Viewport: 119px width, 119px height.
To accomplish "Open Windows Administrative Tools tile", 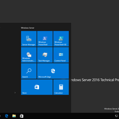I will coord(29,55).
